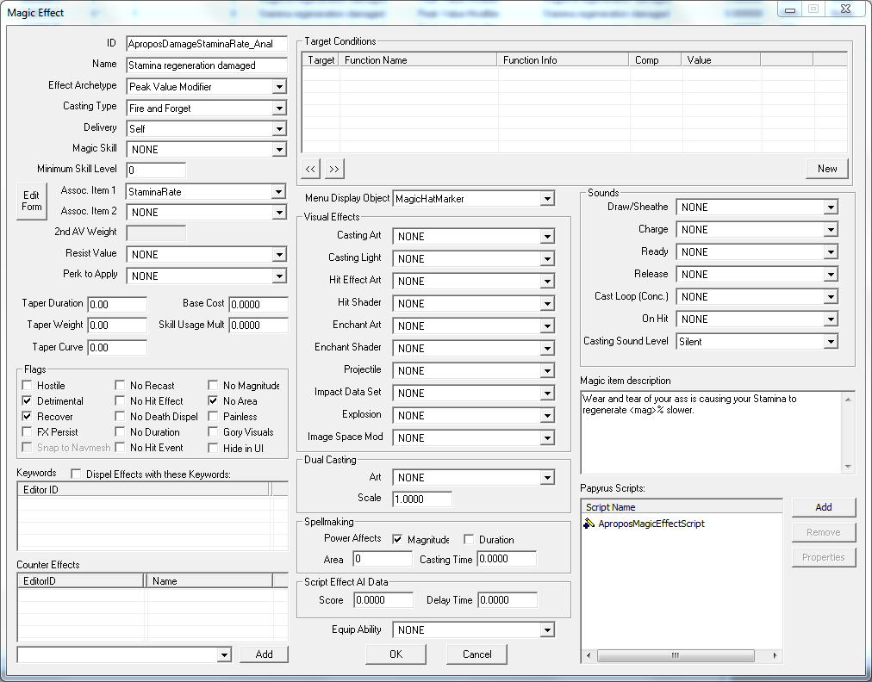
Task: Enable the No Recast checkbox
Action: [120, 385]
